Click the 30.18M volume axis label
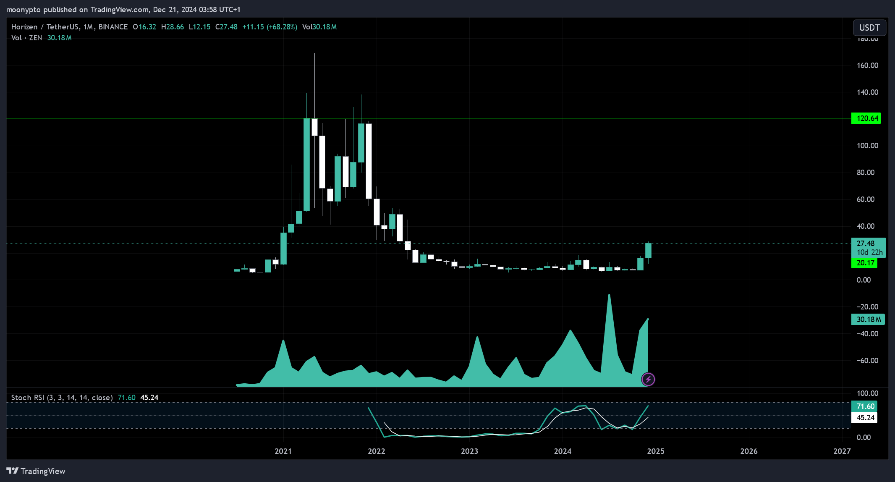Viewport: 895px width, 482px height. point(868,320)
